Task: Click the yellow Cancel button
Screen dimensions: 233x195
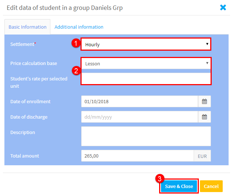Action: click(x=211, y=186)
